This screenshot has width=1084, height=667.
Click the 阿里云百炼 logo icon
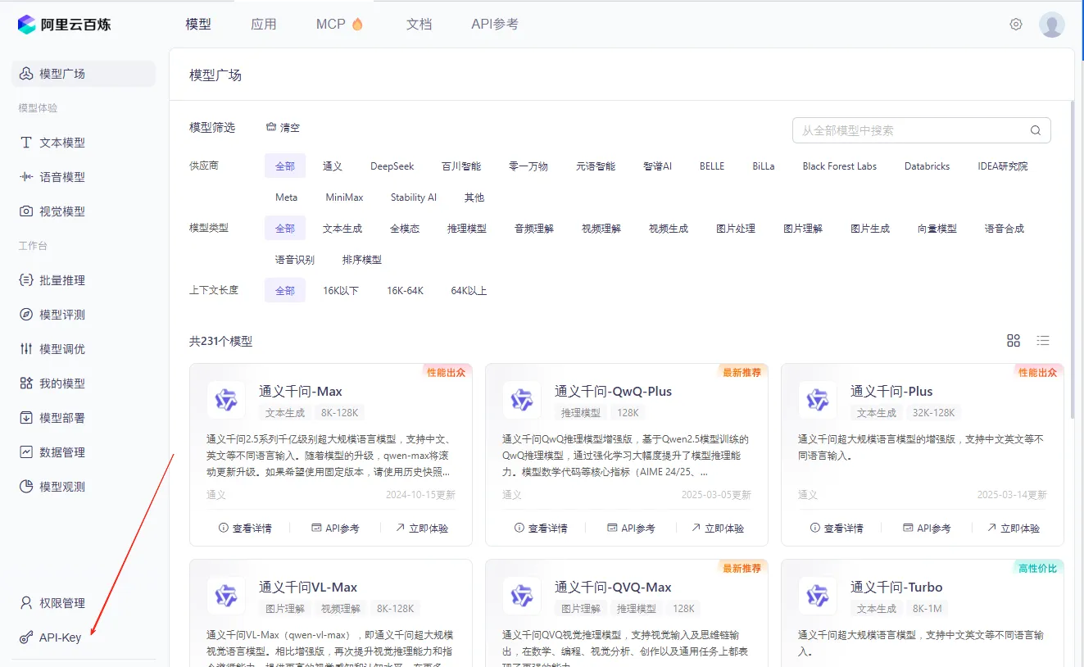pos(26,25)
